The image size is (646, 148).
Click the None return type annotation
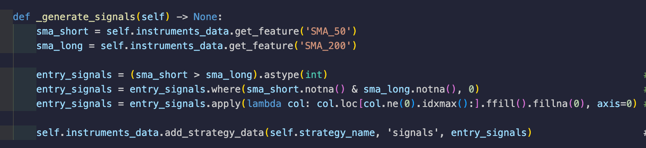[205, 17]
